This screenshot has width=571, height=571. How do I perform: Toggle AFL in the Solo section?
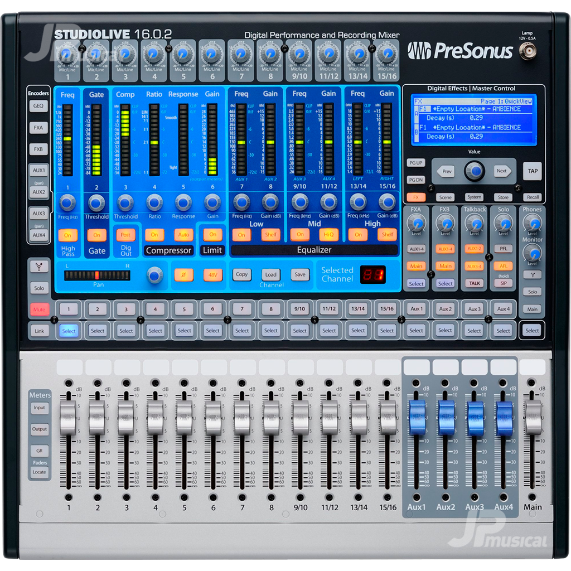pyautogui.click(x=504, y=266)
